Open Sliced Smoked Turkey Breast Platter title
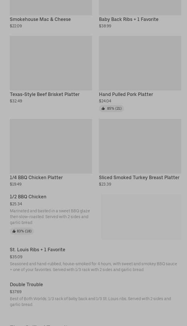Screen dimensions: 187x326 click(x=139, y=178)
